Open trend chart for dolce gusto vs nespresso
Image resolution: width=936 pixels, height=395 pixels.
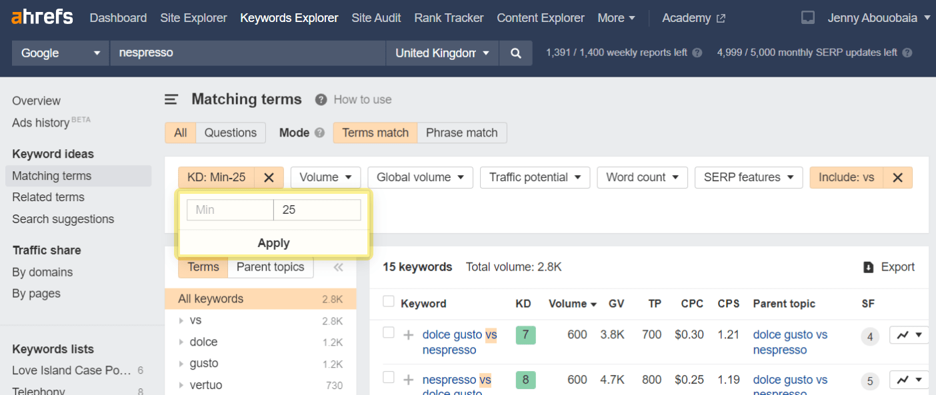[x=909, y=334]
